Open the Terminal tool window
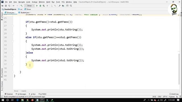Image resolution: width=182 pixels, height=102 pixels. (x=9, y=94)
